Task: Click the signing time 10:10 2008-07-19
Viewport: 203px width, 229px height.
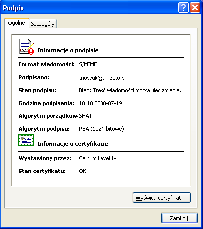Action: [x=101, y=103]
